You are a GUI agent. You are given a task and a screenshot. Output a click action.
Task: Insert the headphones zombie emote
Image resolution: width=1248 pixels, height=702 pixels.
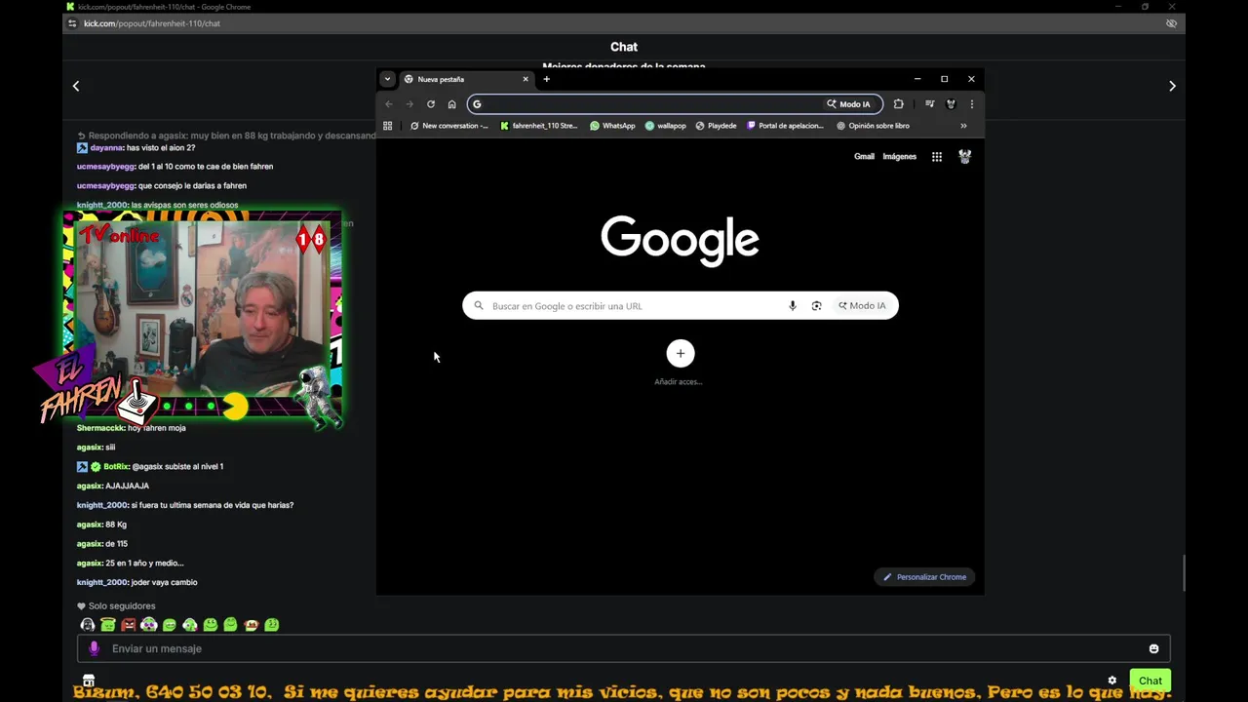(149, 625)
